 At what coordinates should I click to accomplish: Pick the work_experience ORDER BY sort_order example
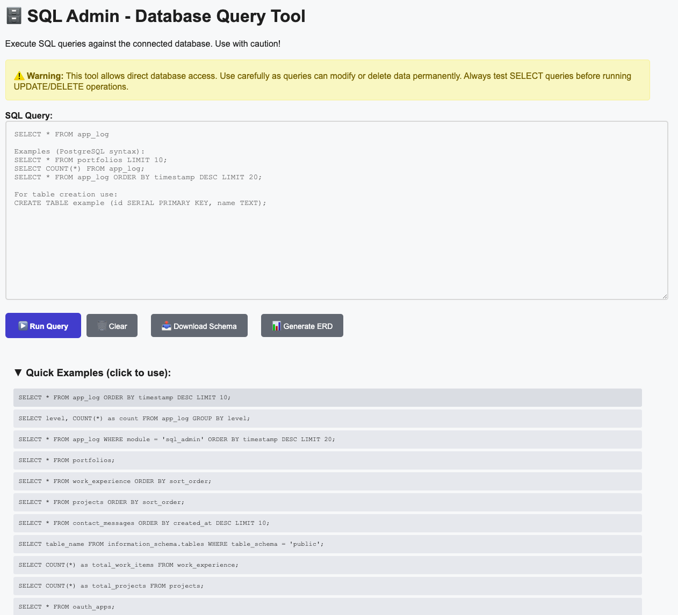(327, 481)
